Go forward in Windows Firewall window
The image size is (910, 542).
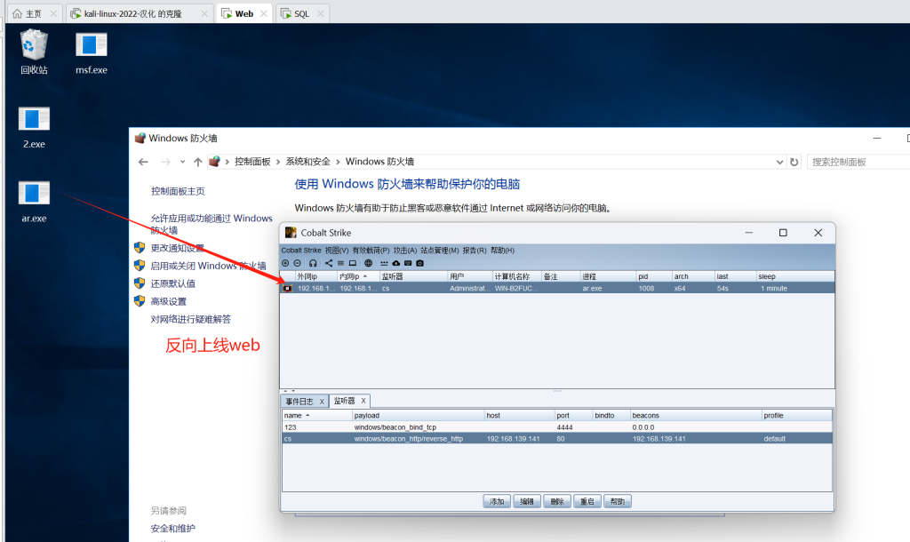[165, 162]
